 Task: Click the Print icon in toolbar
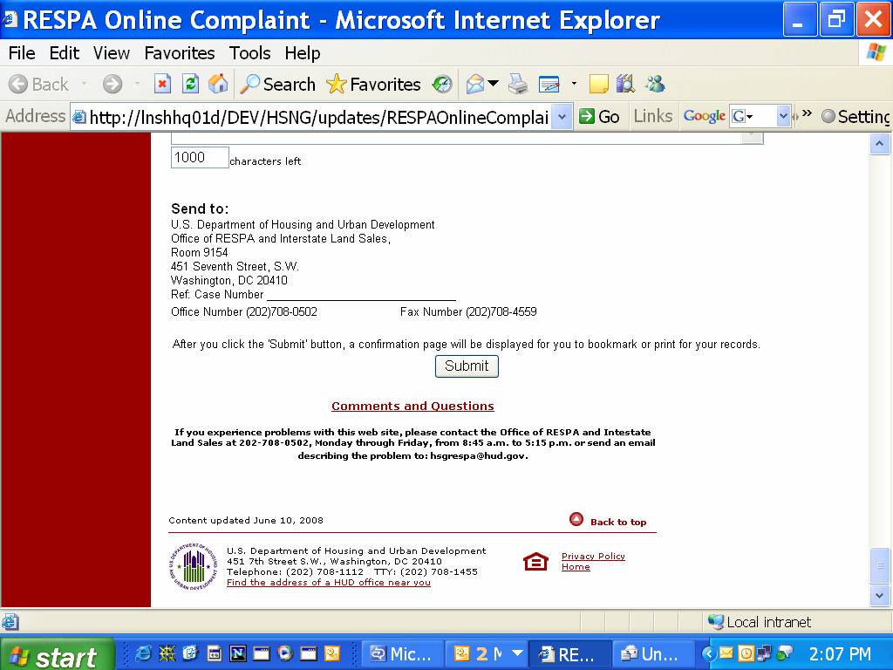coord(518,85)
